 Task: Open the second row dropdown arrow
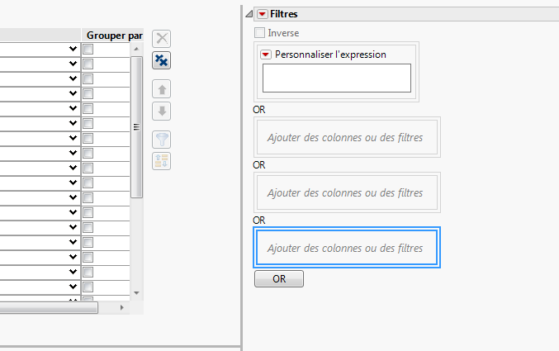click(73, 64)
